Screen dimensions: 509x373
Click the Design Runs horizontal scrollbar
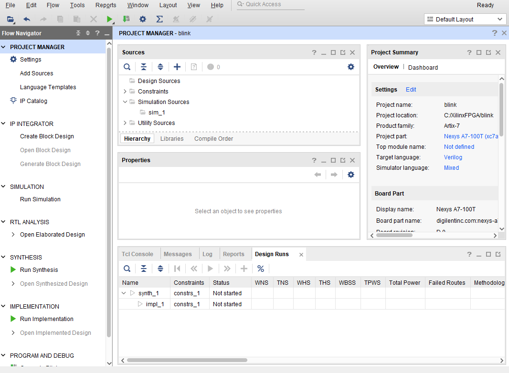click(x=187, y=360)
